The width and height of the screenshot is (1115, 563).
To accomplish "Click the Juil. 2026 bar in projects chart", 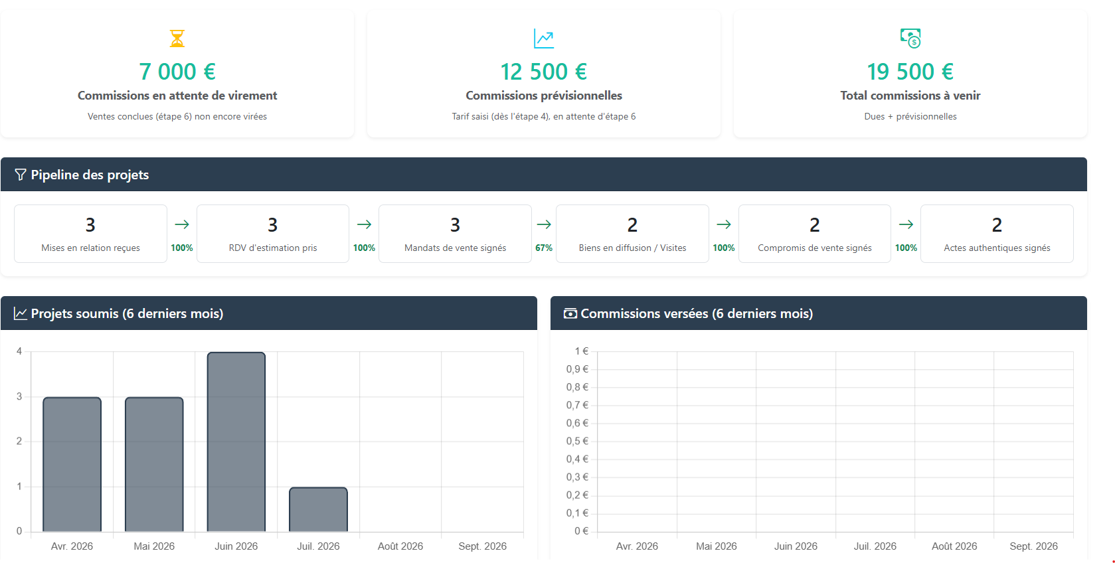I will tap(318, 509).
